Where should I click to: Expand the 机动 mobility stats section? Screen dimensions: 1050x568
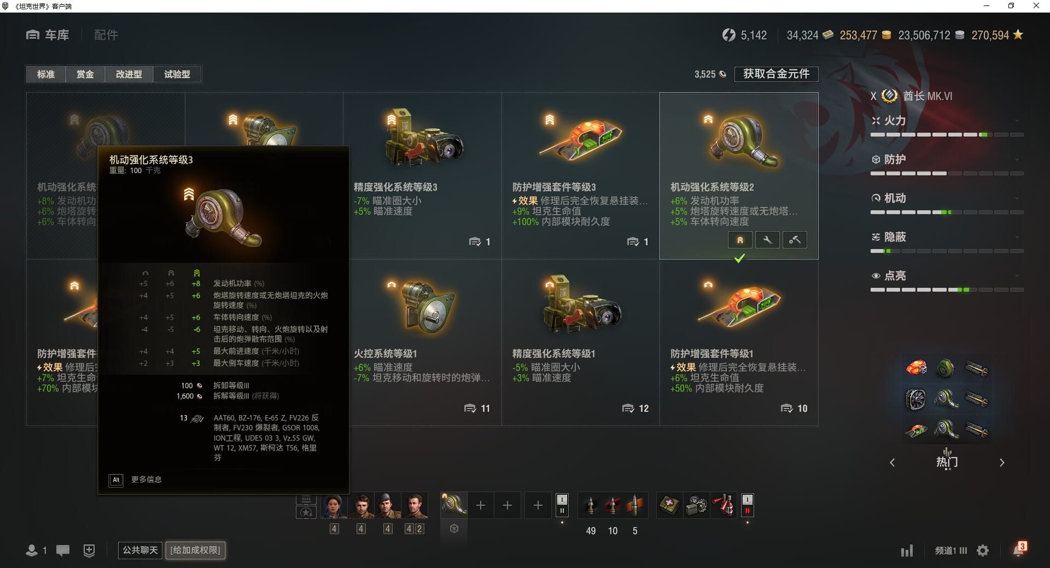point(947,198)
